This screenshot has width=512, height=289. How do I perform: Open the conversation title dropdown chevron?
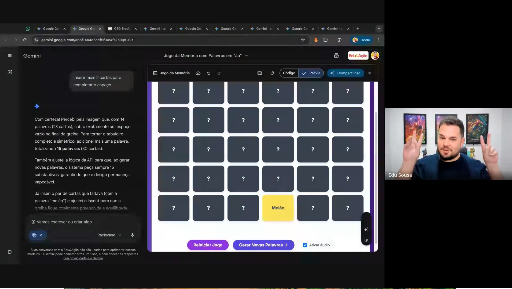247,56
